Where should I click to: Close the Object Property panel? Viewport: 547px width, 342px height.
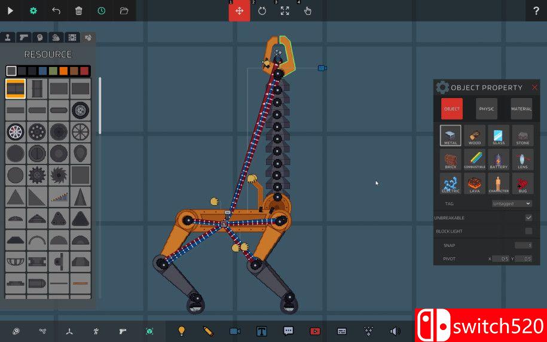[x=534, y=88]
